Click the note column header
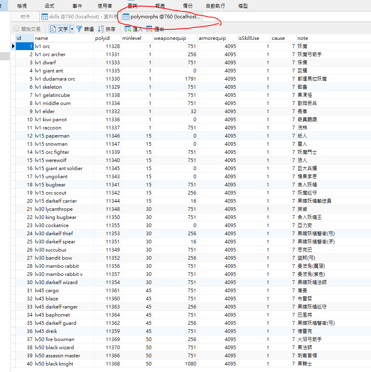Screen dimensions: 371x372 [x=334, y=38]
